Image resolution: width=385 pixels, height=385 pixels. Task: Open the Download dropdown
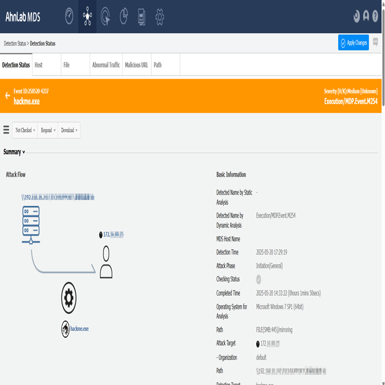[69, 130]
